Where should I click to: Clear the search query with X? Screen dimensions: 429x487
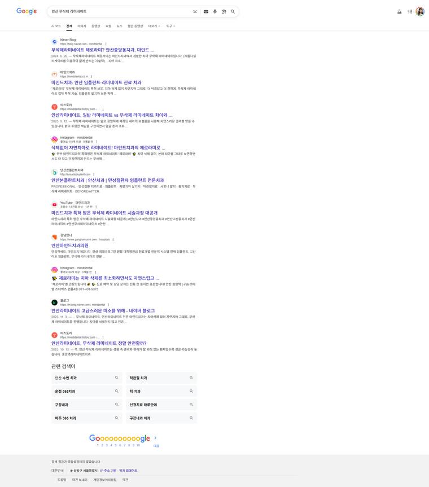click(x=195, y=11)
